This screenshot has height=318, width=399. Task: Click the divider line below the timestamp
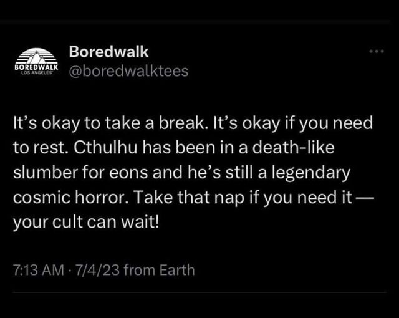pyautogui.click(x=199, y=292)
